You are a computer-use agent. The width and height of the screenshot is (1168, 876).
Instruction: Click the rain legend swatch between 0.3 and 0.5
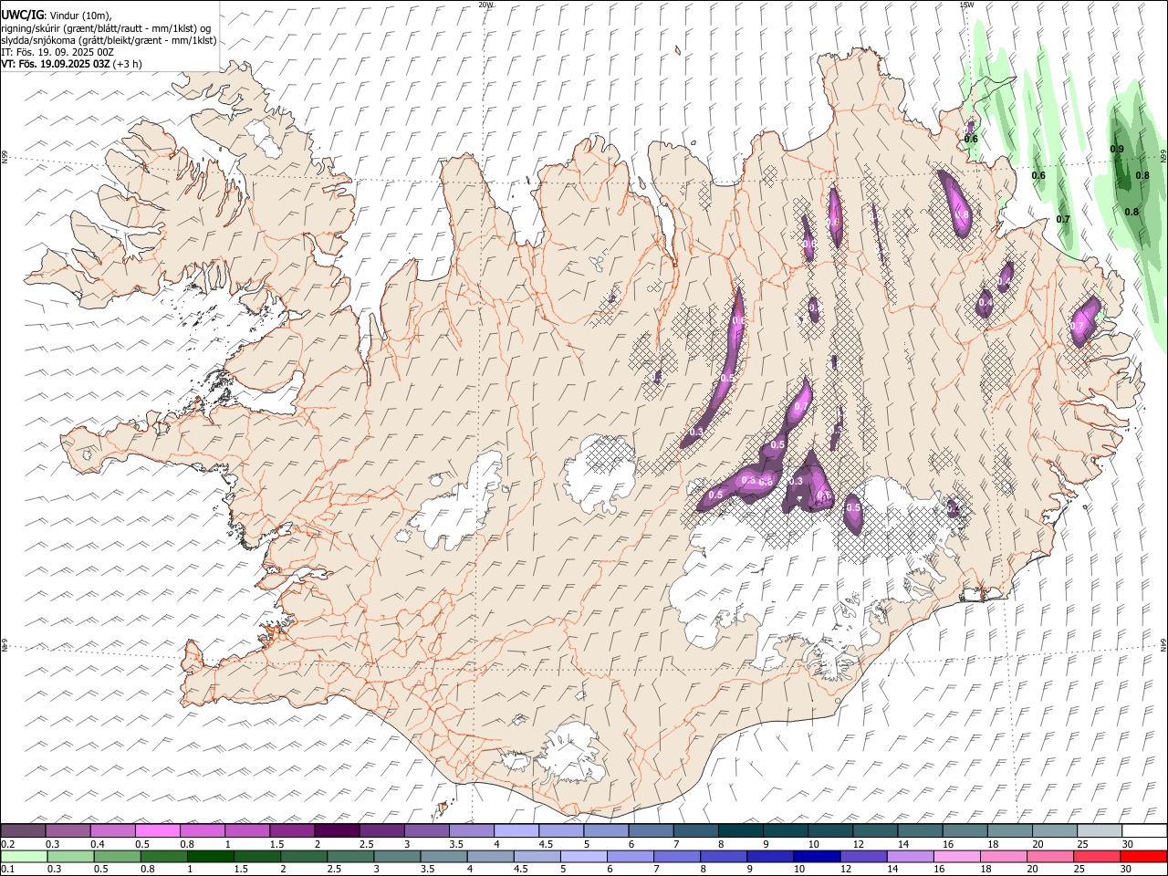click(x=70, y=857)
